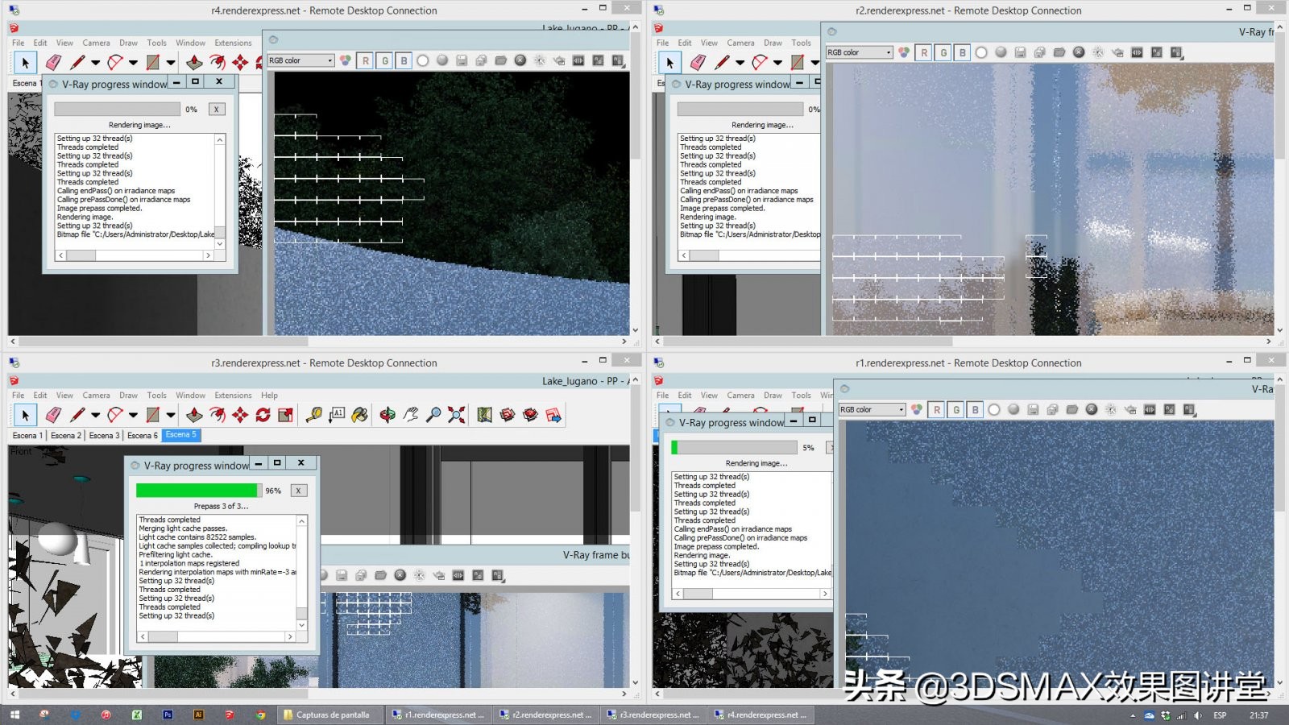Toggle green channel G in r2 frame buffer
The image size is (1289, 725).
click(x=943, y=52)
